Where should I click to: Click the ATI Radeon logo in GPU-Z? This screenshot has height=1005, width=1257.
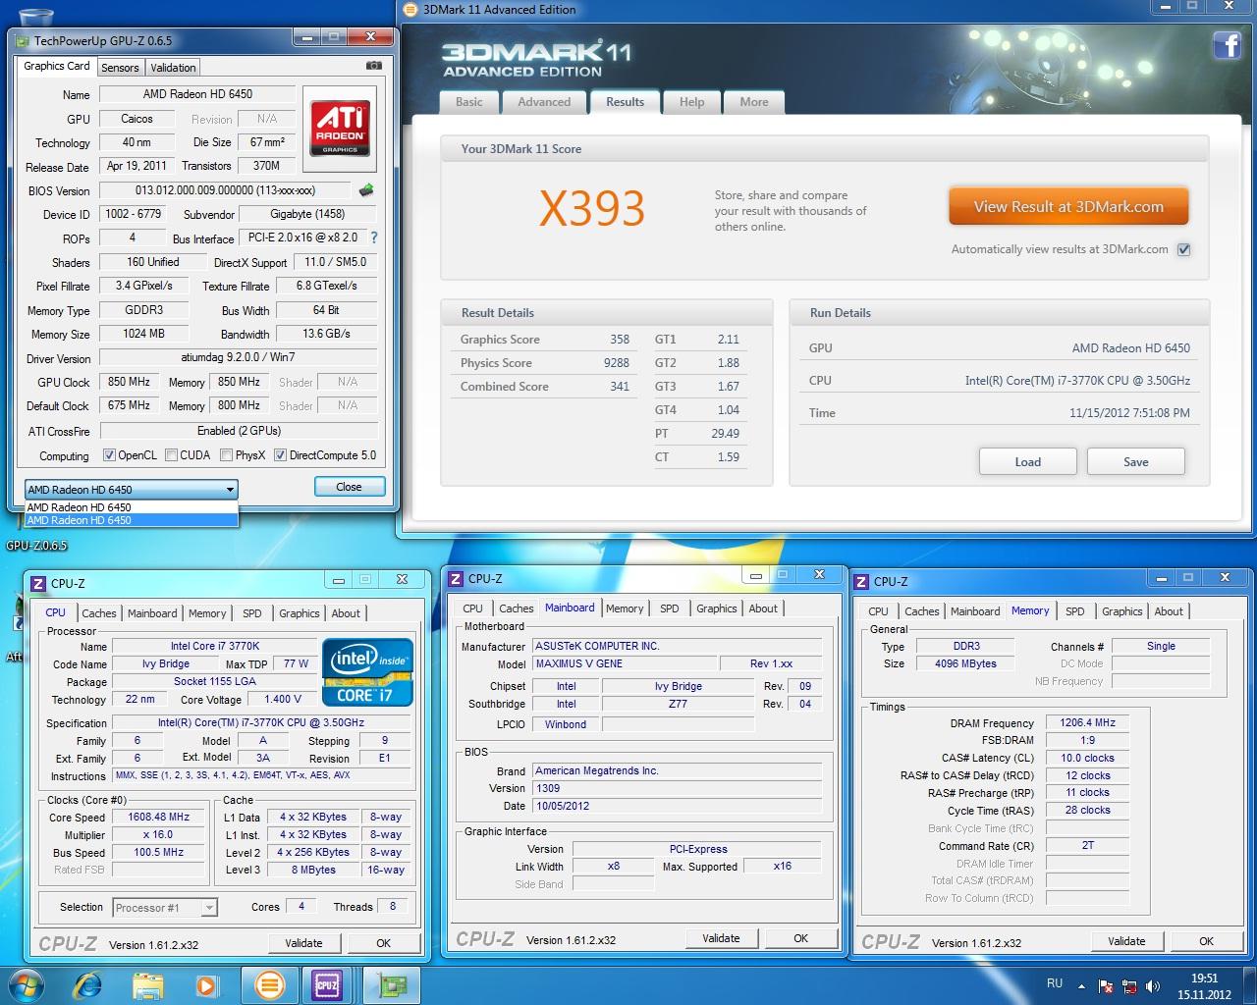[x=340, y=127]
